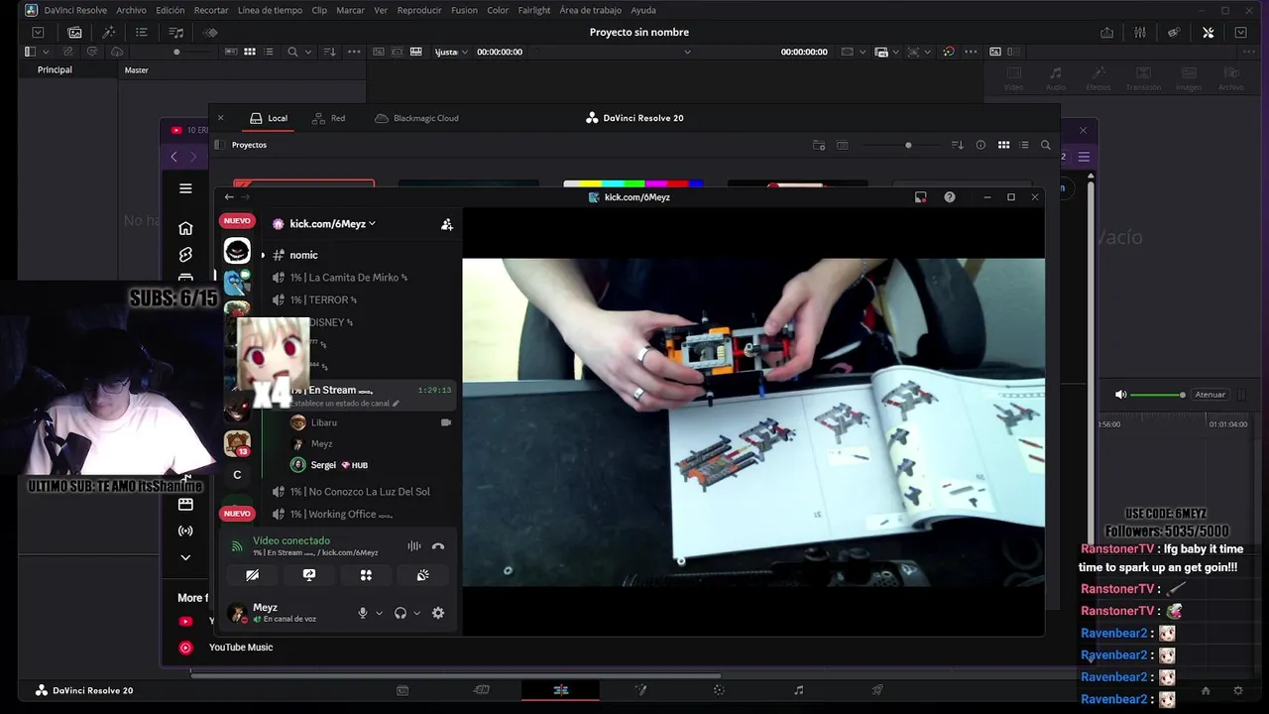Open the Mixer icon in top toolbar

pyautogui.click(x=1140, y=32)
